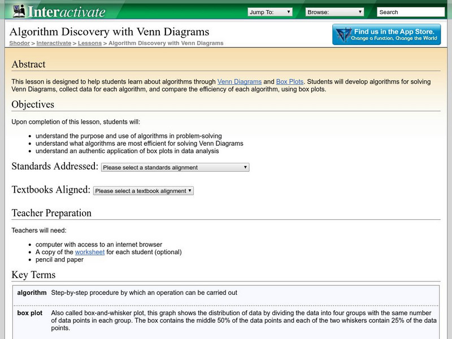
Task: Click the Interactivate title wordmark
Action: tap(67, 12)
